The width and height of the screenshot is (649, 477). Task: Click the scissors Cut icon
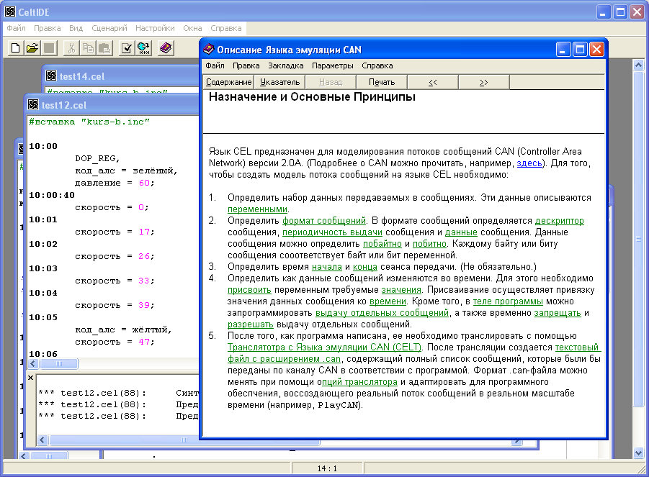tap(71, 48)
